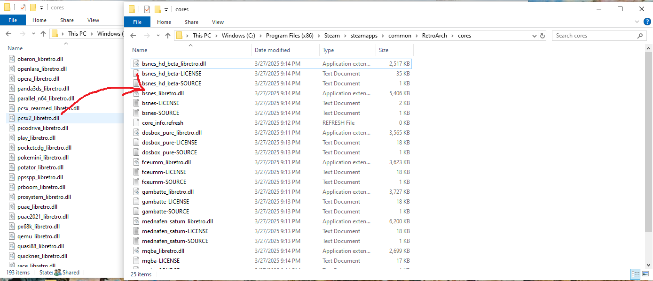Viewport: 653px width, 281px height.
Task: Select ppsspp_libretro.dll in back window
Action: click(x=40, y=177)
